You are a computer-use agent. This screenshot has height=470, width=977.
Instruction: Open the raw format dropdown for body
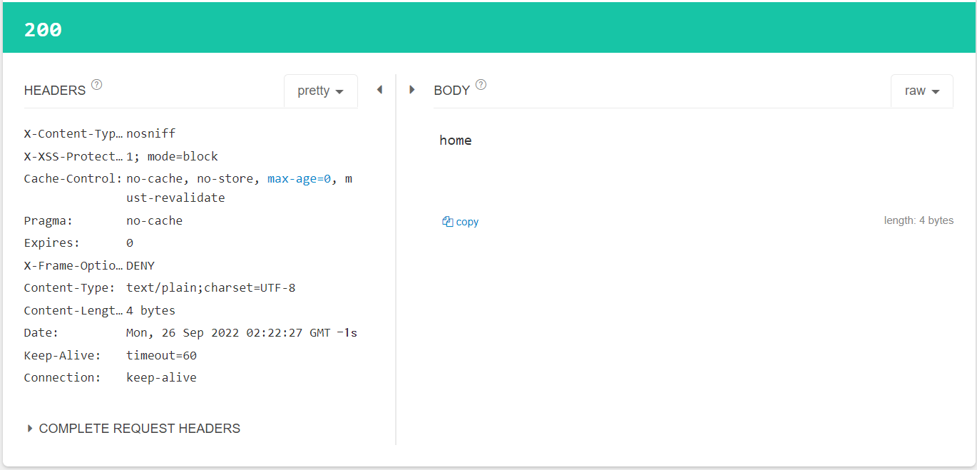[x=921, y=91]
